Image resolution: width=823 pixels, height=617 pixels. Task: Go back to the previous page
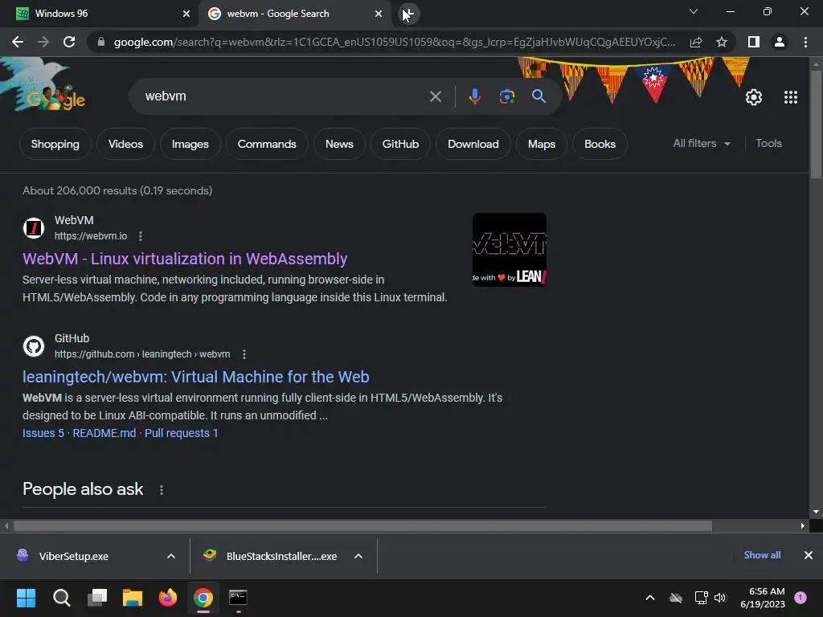pyautogui.click(x=18, y=42)
